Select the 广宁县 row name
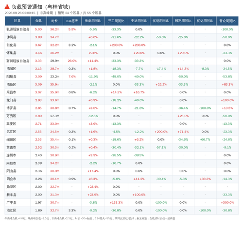243x226 pixels. point(11,203)
